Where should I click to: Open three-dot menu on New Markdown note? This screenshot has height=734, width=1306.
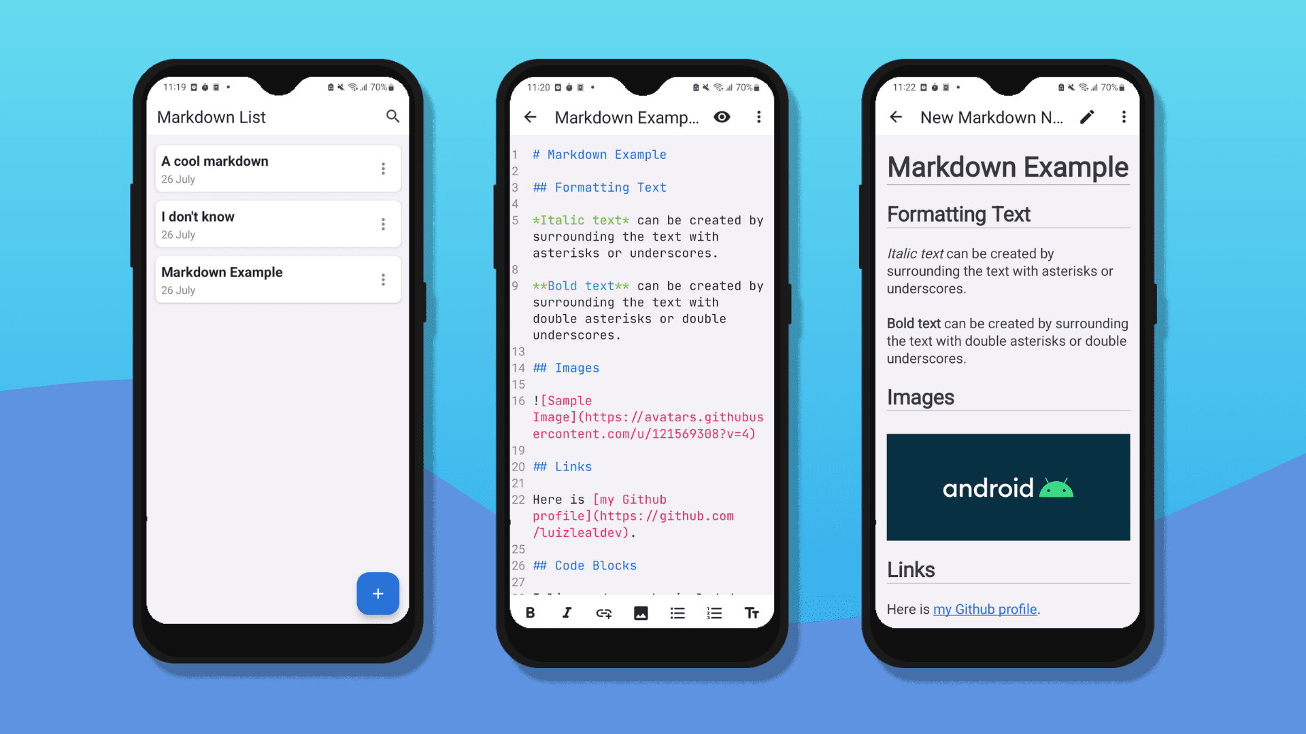click(1124, 116)
